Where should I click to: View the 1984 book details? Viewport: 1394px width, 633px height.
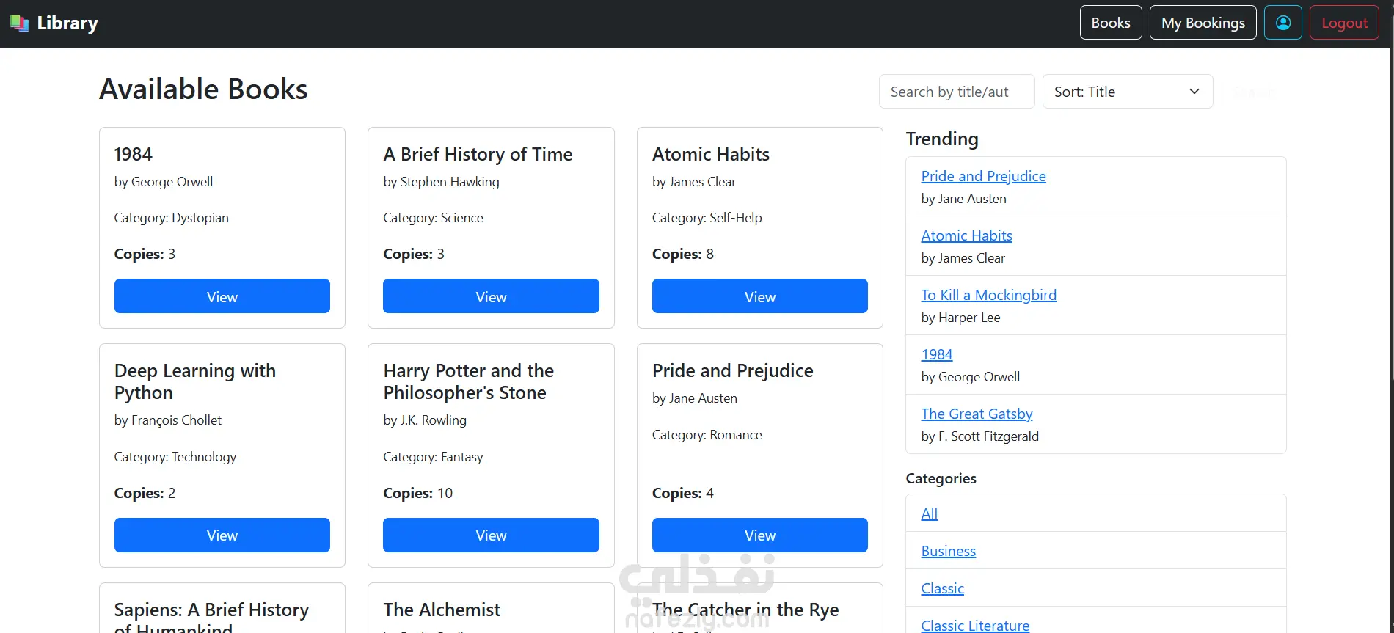222,296
